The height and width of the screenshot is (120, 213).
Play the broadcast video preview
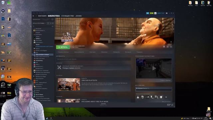pyautogui.click(x=154, y=68)
